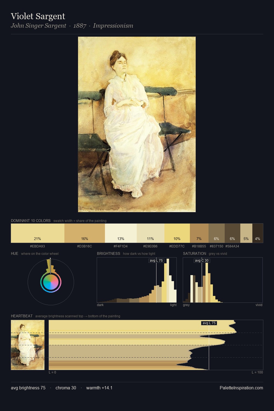This screenshot has height=411, width=274.
Task: Click the year '1887'
Action: click(x=80, y=26)
